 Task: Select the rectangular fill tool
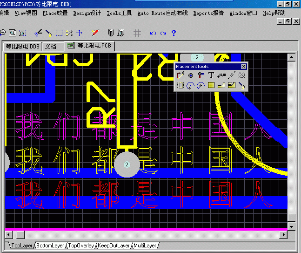click(x=211, y=85)
